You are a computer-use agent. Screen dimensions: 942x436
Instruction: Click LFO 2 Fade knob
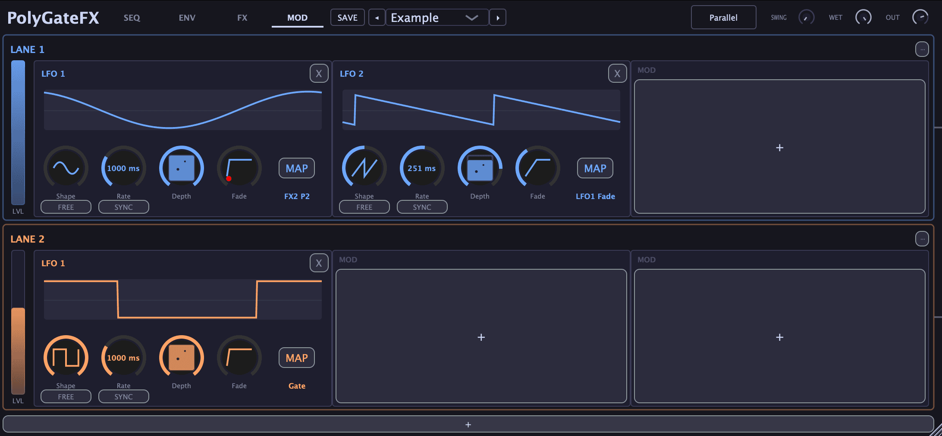click(x=537, y=168)
